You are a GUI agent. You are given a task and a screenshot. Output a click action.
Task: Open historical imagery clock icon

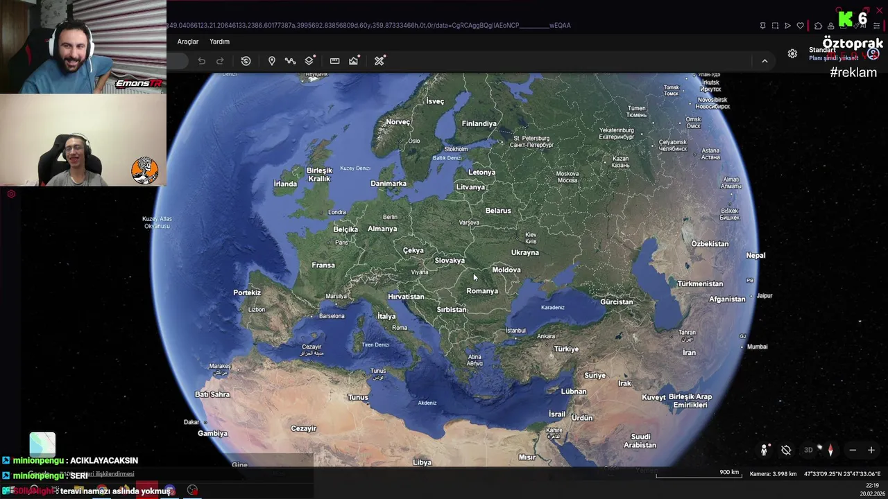pyautogui.click(x=246, y=61)
